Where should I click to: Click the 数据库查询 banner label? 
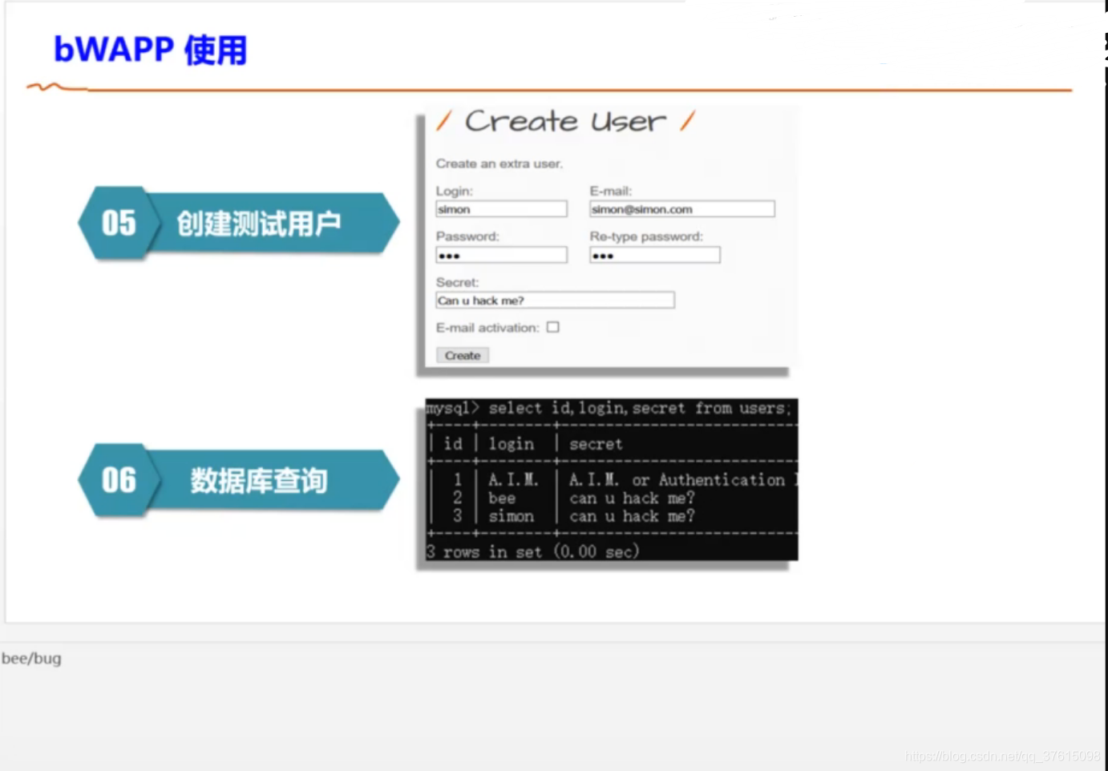259,481
